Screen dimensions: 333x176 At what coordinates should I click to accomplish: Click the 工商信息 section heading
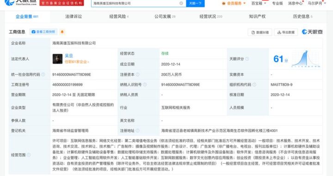click(x=17, y=32)
